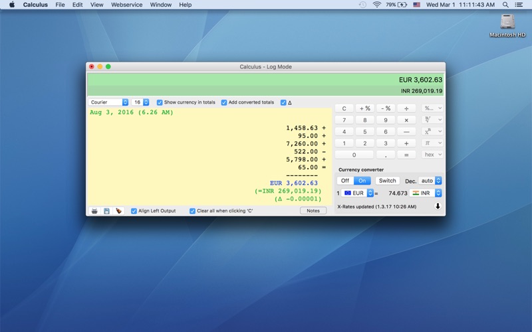Viewport: 532px width, 332px height.
Task: Open the Help menu
Action: click(186, 5)
